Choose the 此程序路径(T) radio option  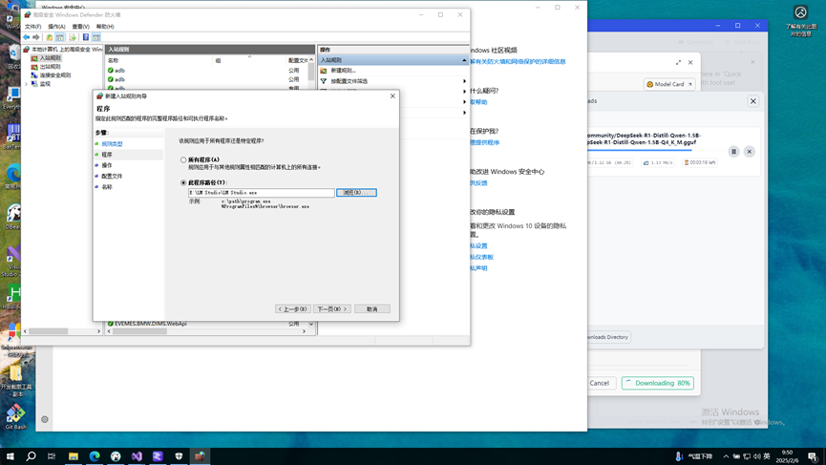(183, 182)
